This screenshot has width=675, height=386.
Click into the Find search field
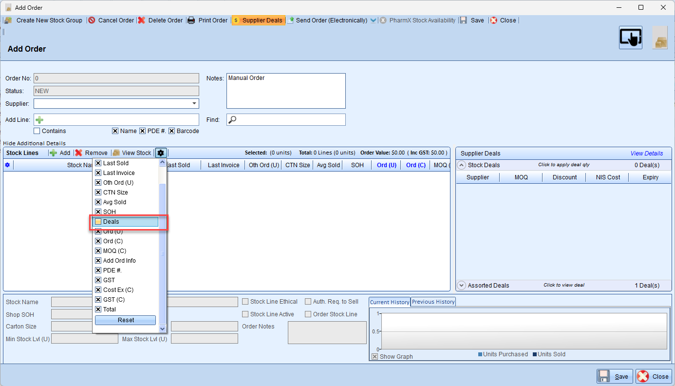291,120
